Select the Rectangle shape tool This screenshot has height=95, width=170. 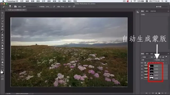(x=2, y=59)
